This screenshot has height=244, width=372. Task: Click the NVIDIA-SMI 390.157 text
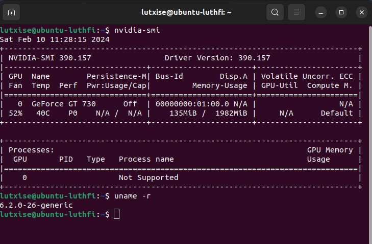pyautogui.click(x=50, y=58)
